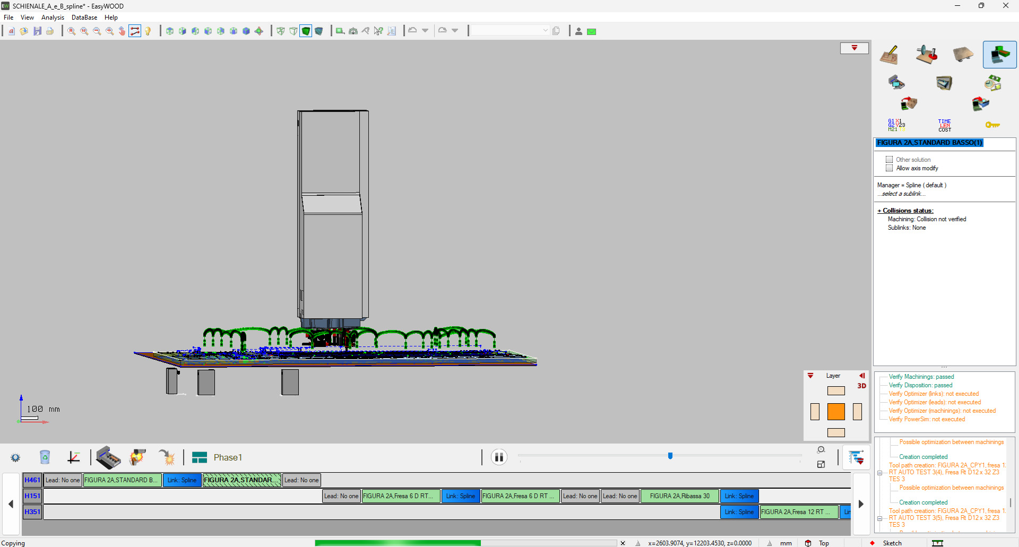The width and height of the screenshot is (1019, 547).
Task: Click the recycle bin icon
Action: click(x=45, y=457)
